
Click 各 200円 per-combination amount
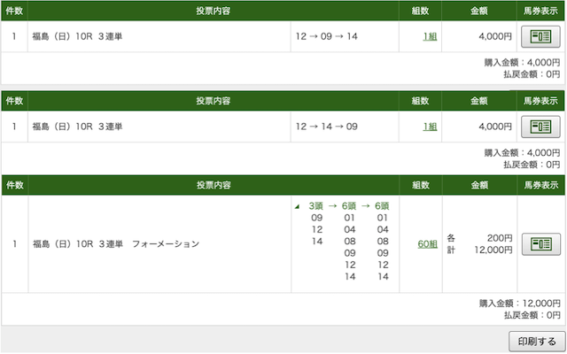(x=479, y=238)
